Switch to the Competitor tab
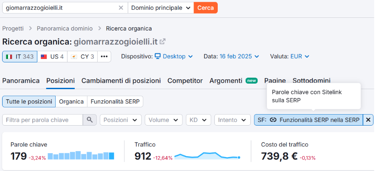The height and width of the screenshot is (171, 379). click(185, 81)
